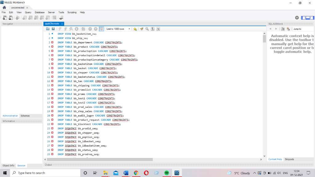Screen dimensions: 315x177
Task: Close the unconnected connection tab
Action: [27, 8]
